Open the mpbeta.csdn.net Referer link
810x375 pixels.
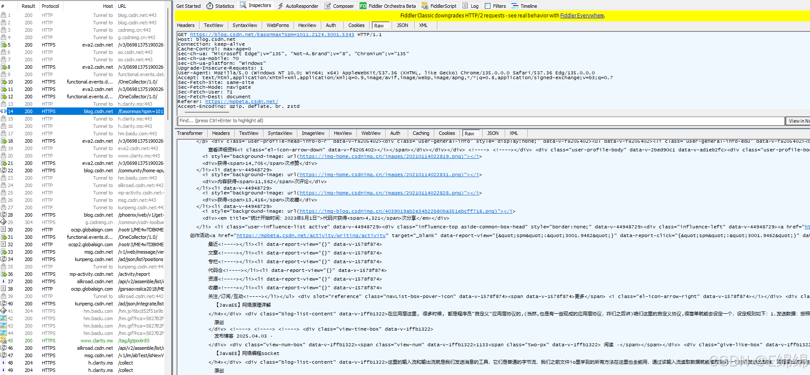(x=242, y=102)
